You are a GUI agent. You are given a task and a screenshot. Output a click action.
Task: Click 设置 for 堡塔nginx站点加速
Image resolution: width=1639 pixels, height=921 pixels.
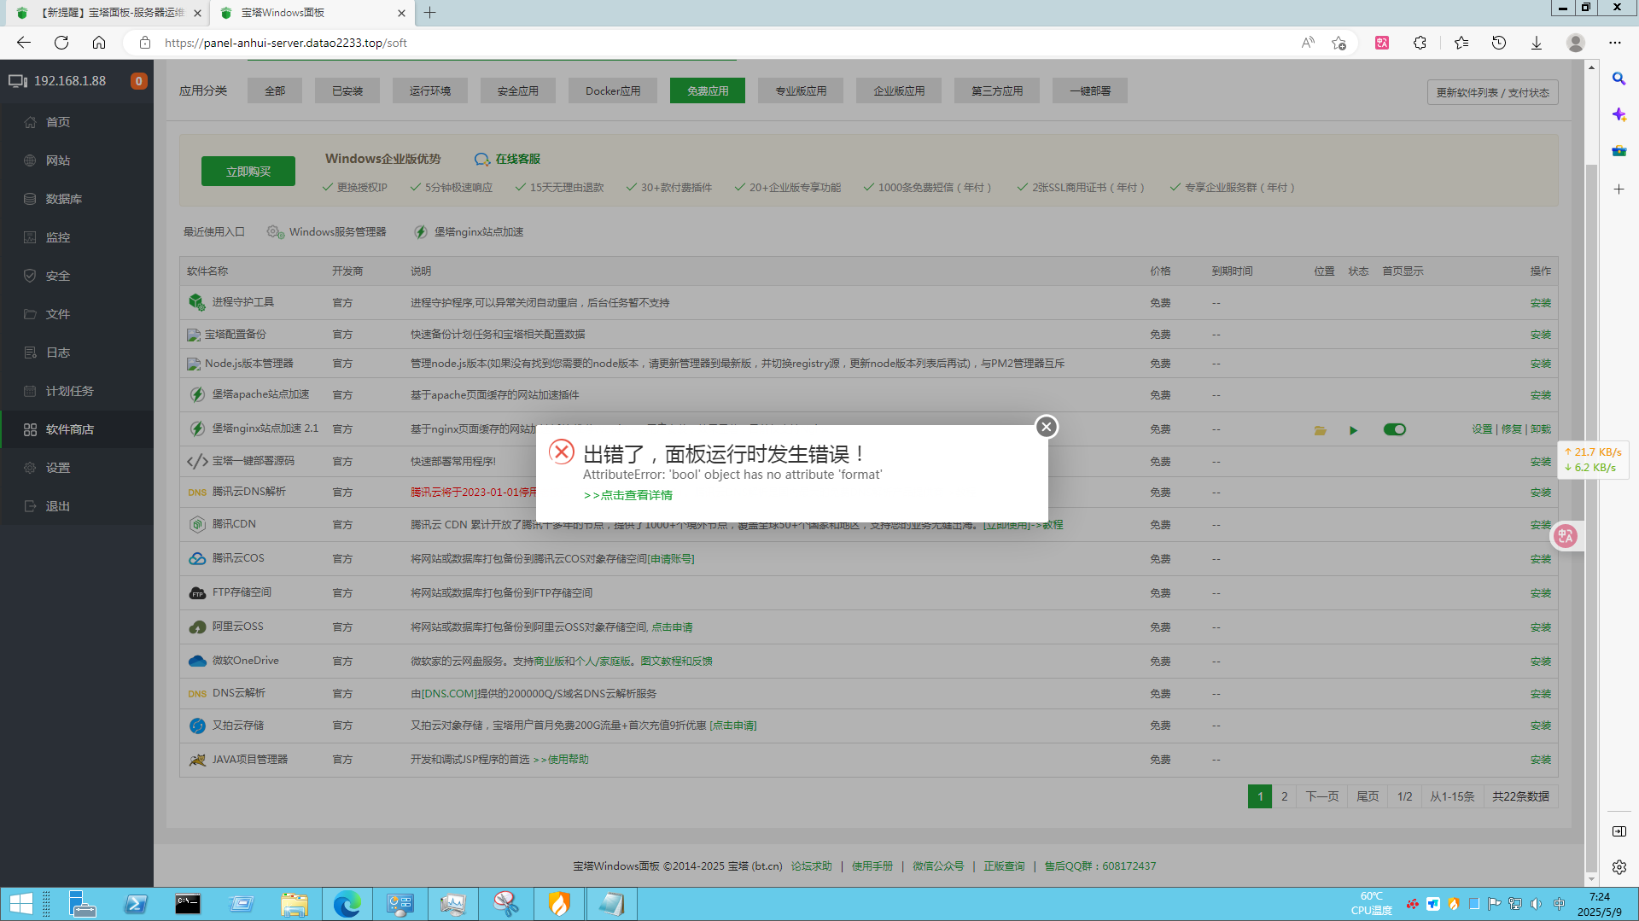(x=1482, y=429)
